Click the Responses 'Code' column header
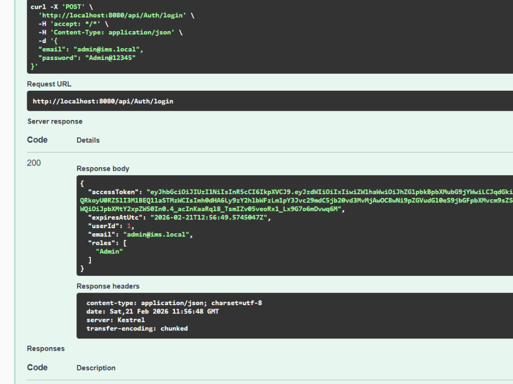Image resolution: width=513 pixels, height=384 pixels. 37,368
